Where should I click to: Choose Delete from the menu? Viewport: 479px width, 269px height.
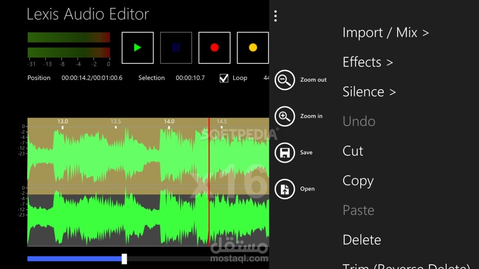[362, 240]
